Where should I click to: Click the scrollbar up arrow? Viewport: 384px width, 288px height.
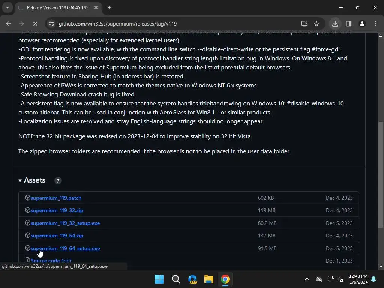[381, 36]
